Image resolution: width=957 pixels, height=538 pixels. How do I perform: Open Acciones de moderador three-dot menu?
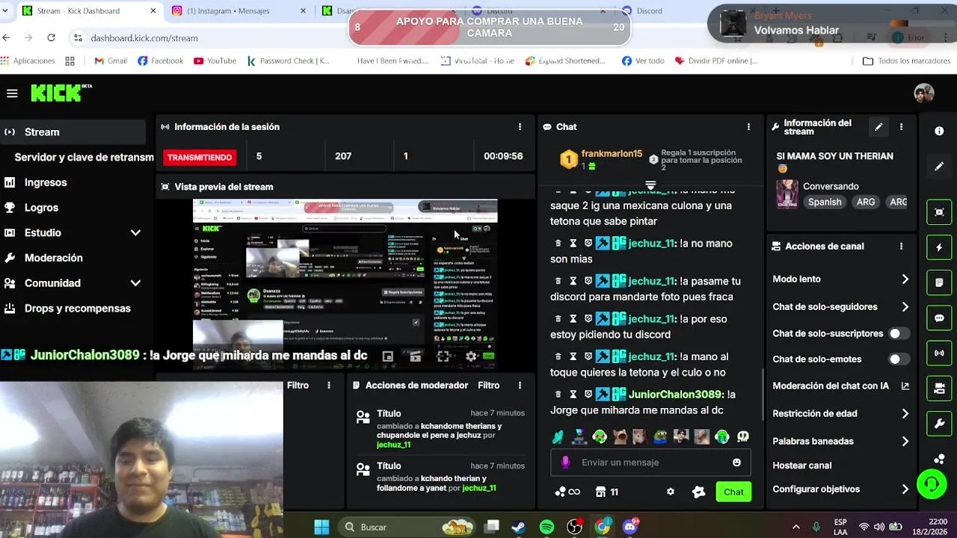[x=520, y=386]
